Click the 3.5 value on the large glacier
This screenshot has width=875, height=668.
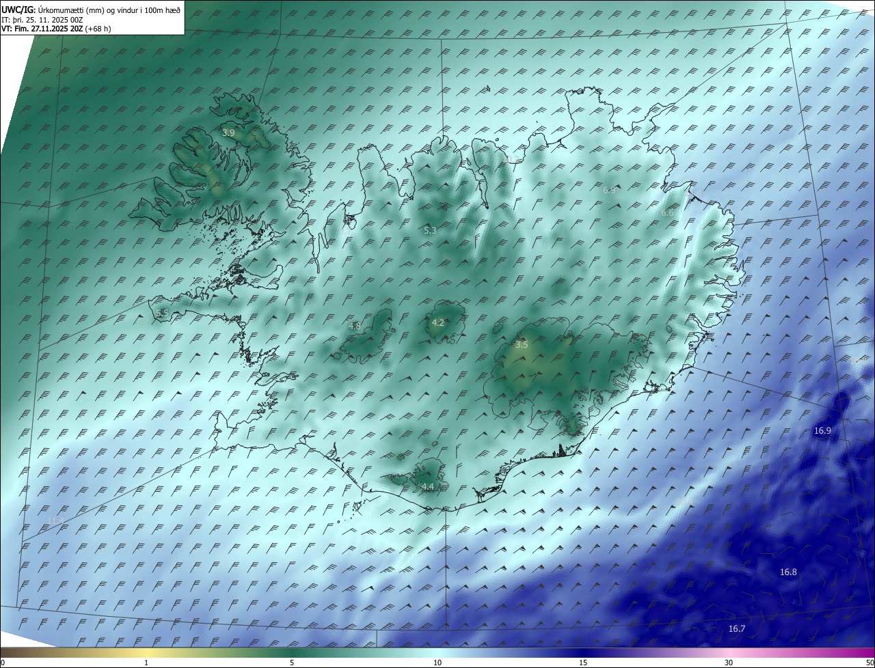[522, 344]
